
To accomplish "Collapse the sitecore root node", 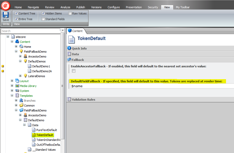I will click(x=8, y=36).
